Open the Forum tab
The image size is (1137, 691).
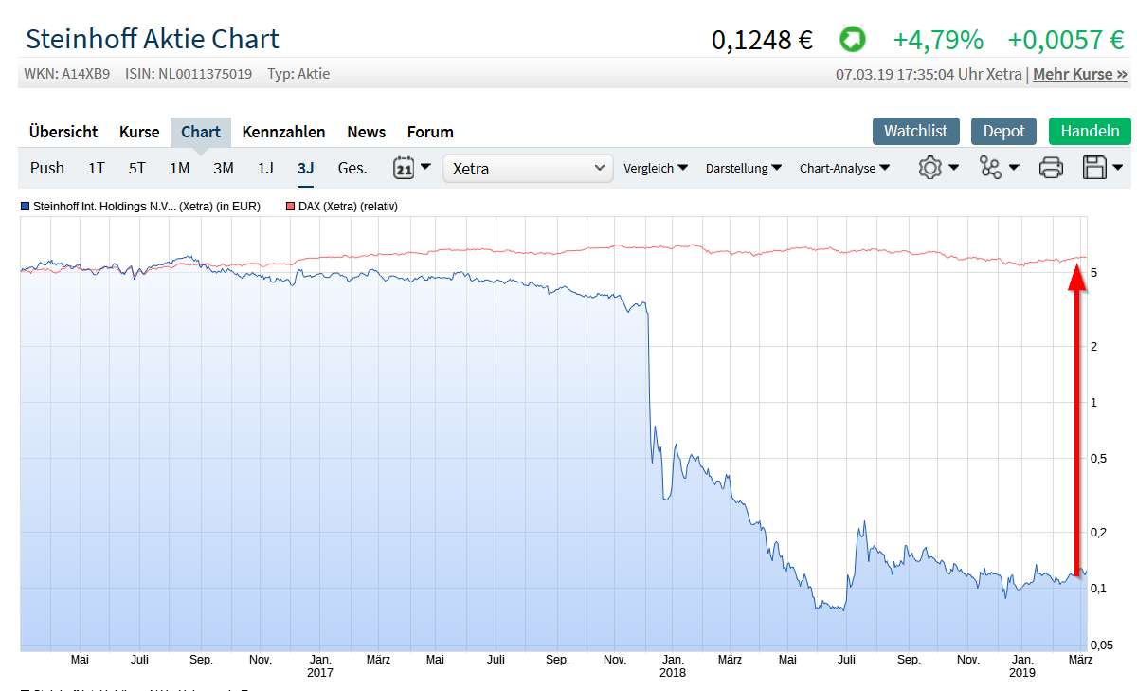[x=429, y=132]
